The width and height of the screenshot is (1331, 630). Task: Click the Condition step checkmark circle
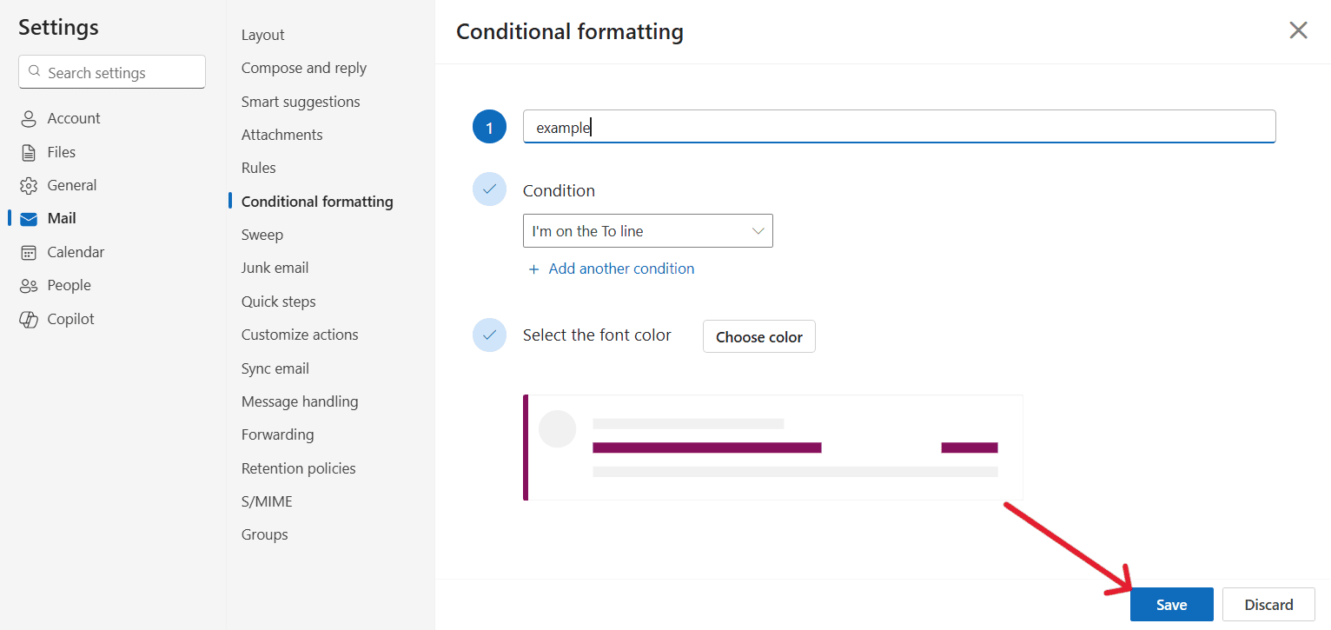click(489, 189)
